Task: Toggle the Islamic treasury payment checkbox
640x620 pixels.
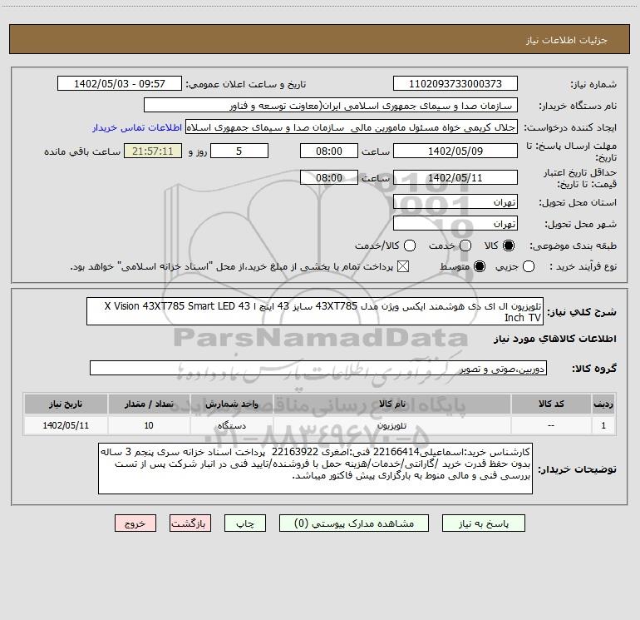Action: 403,266
